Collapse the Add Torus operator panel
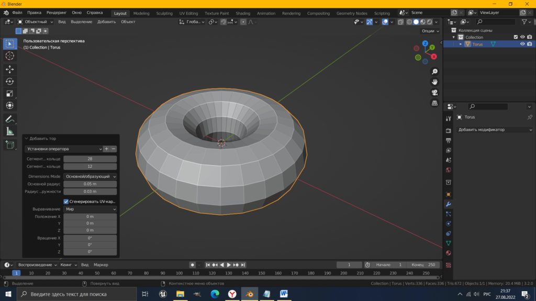 (x=27, y=138)
